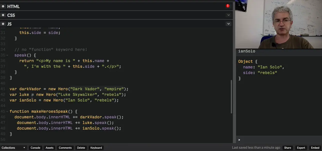Click the 'this.side = side;' code line
This screenshot has height=151, width=322.
(40, 33)
